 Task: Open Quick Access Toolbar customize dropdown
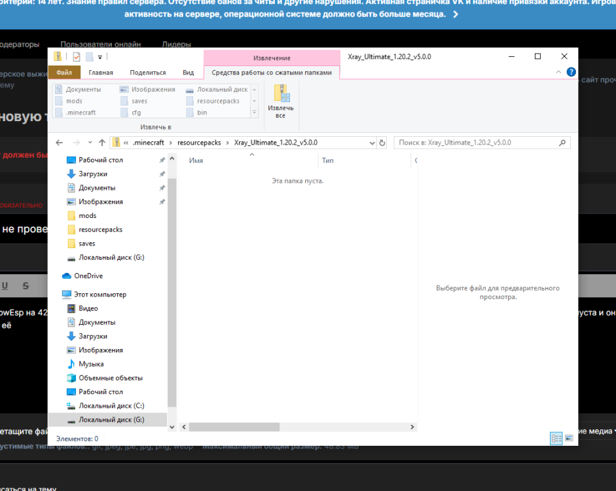(100, 58)
